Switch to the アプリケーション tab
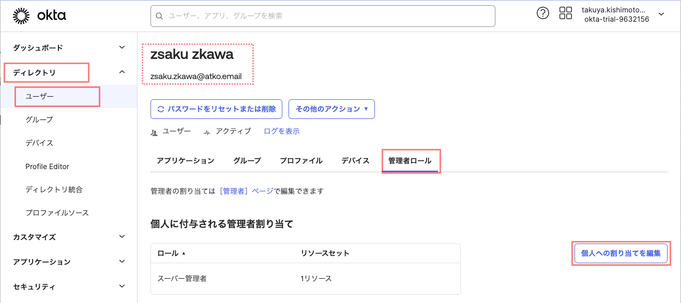Screen dimensions: 681x303 click(185, 161)
